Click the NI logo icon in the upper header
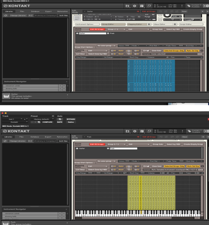This screenshot has width=209, height=225. pos(206,6)
